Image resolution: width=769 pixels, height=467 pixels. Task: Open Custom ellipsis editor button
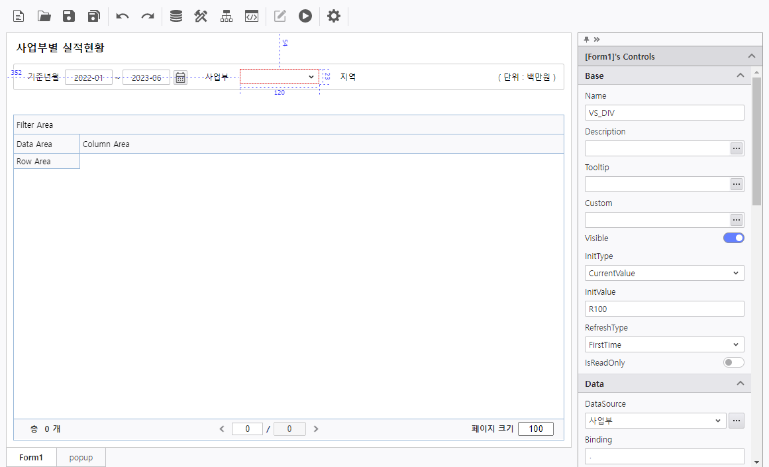pyautogui.click(x=736, y=220)
